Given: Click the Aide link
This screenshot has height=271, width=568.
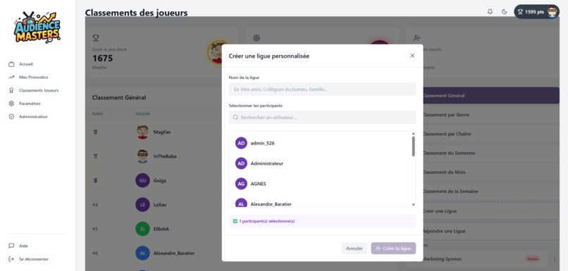Looking at the screenshot, I should (23, 246).
